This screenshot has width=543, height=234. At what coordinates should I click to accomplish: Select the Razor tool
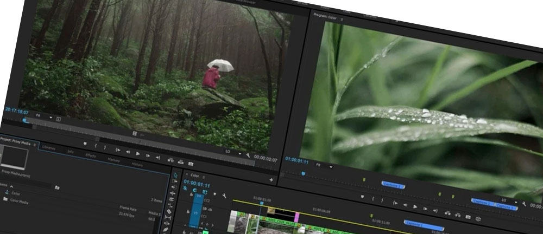pos(169,211)
